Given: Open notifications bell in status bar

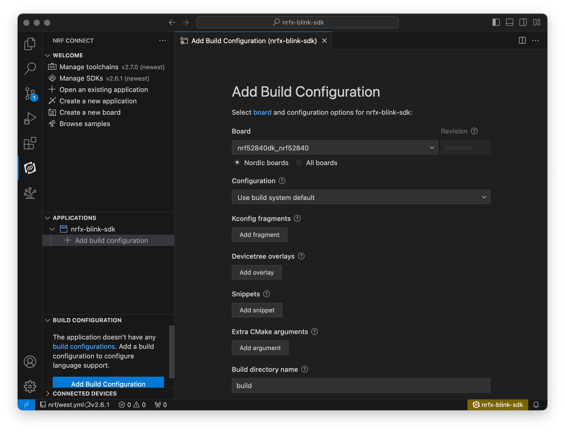Looking at the screenshot, I should 536,405.
